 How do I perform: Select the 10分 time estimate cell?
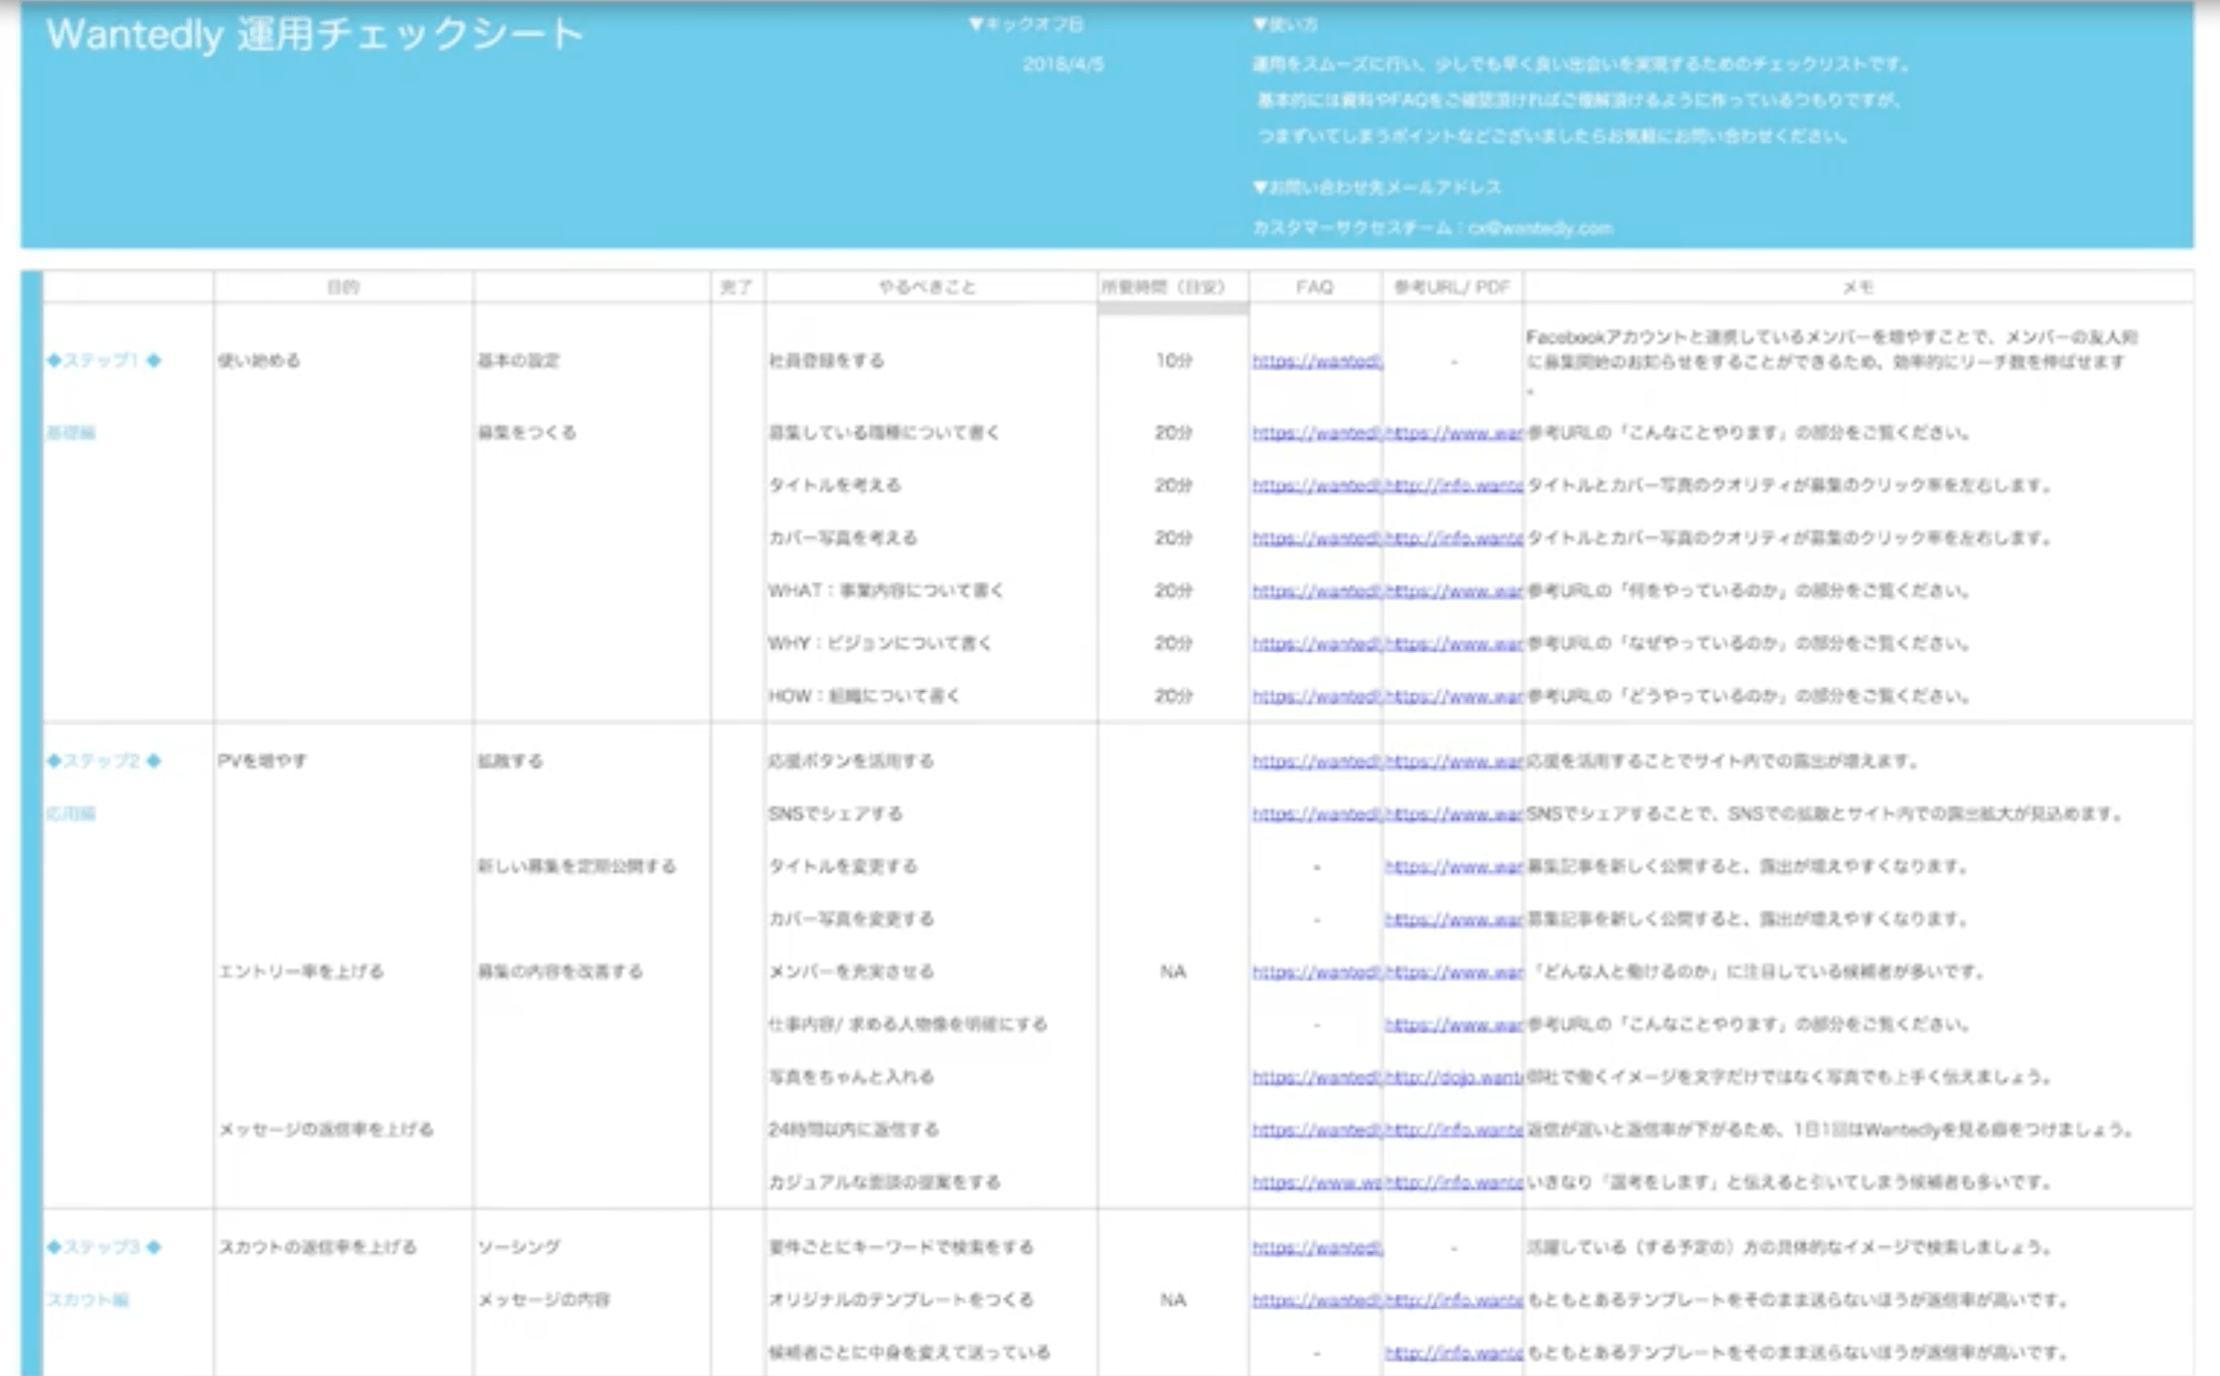(1172, 361)
